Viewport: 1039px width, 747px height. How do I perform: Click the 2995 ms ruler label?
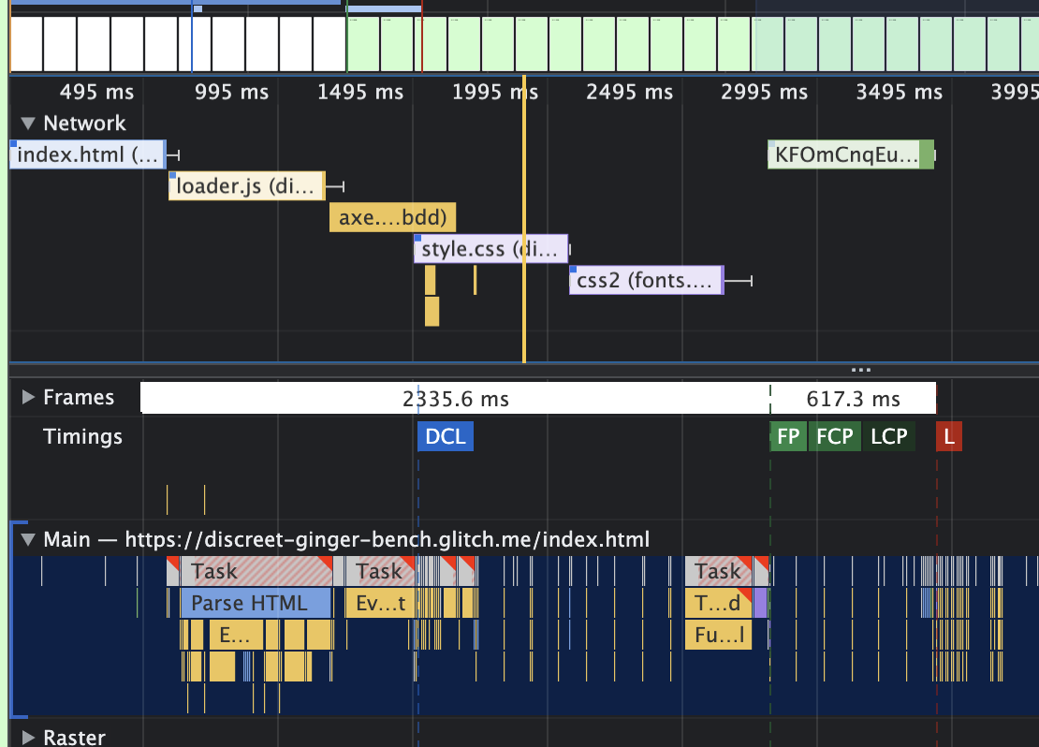tap(764, 92)
